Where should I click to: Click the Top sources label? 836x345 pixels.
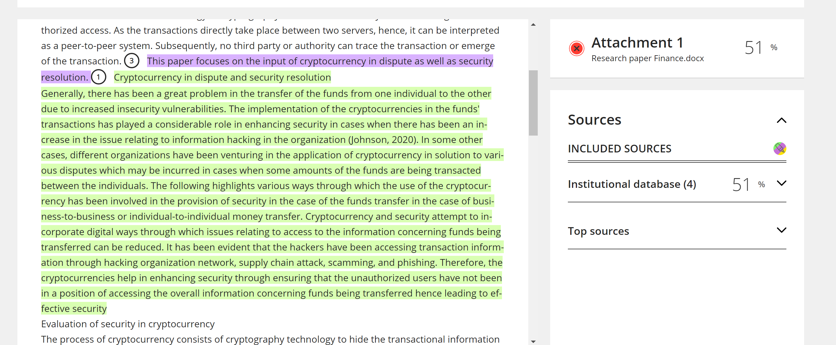point(599,231)
